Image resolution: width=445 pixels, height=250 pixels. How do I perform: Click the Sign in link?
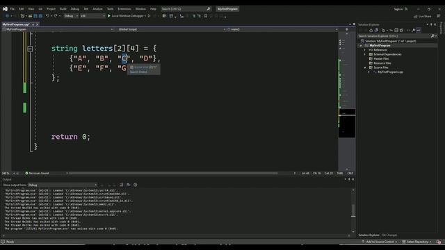point(398,9)
